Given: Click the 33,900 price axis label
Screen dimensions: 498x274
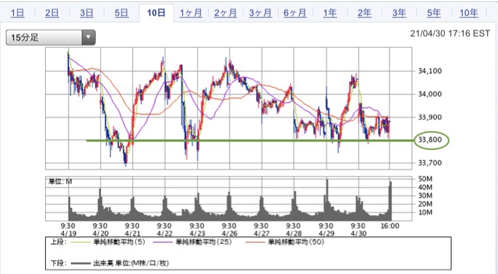Looking at the screenshot, I should pyautogui.click(x=430, y=117).
